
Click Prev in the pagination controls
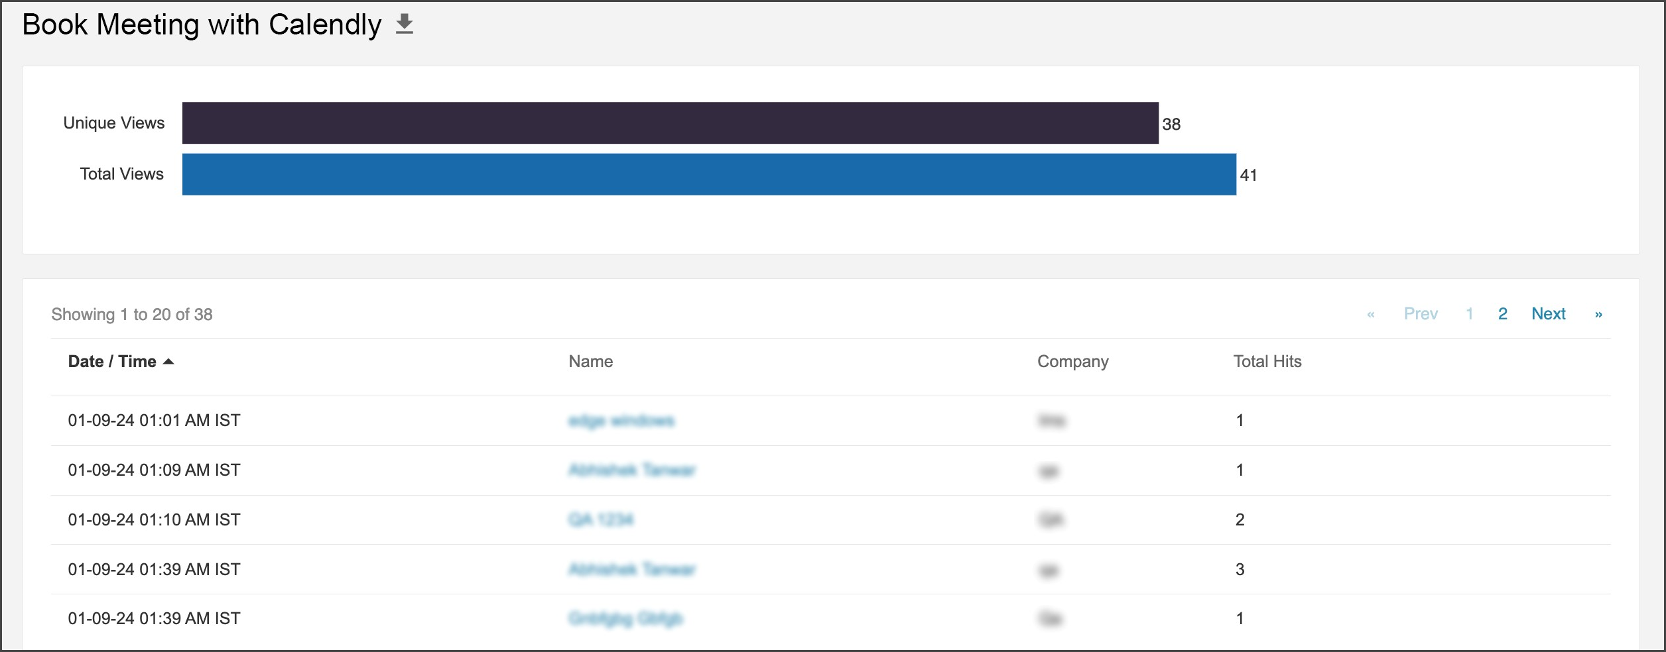(1421, 313)
